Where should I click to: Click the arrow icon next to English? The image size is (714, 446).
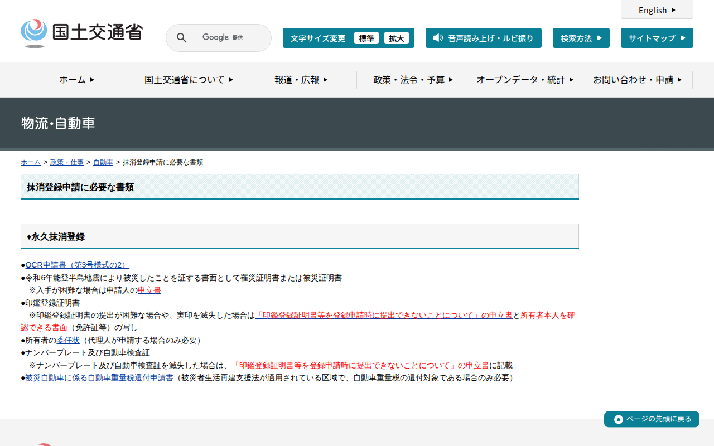pyautogui.click(x=673, y=10)
